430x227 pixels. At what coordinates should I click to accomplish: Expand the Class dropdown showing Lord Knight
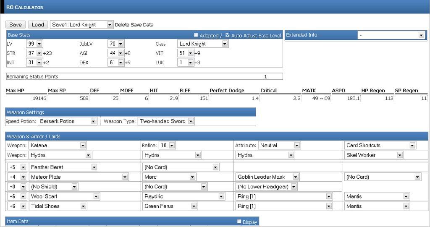pyautogui.click(x=203, y=44)
